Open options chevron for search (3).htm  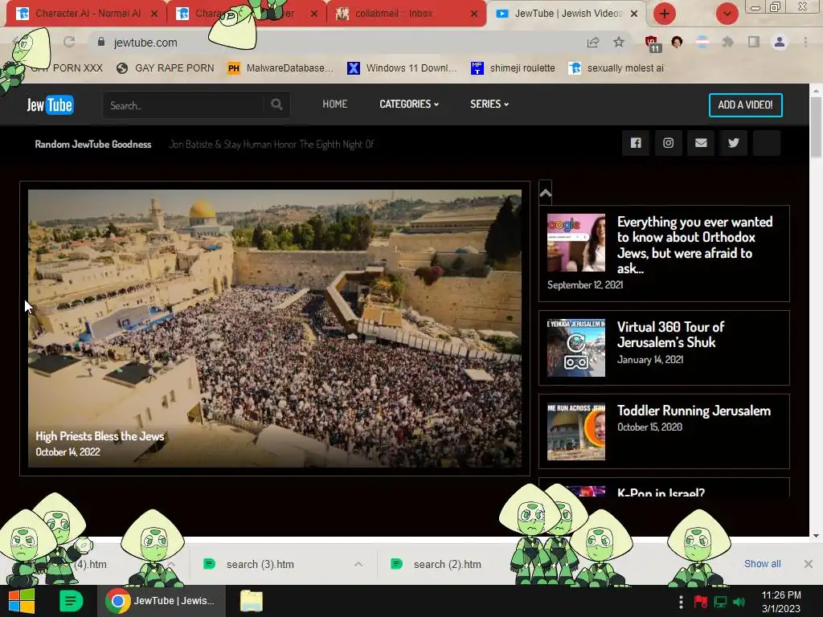coord(358,564)
